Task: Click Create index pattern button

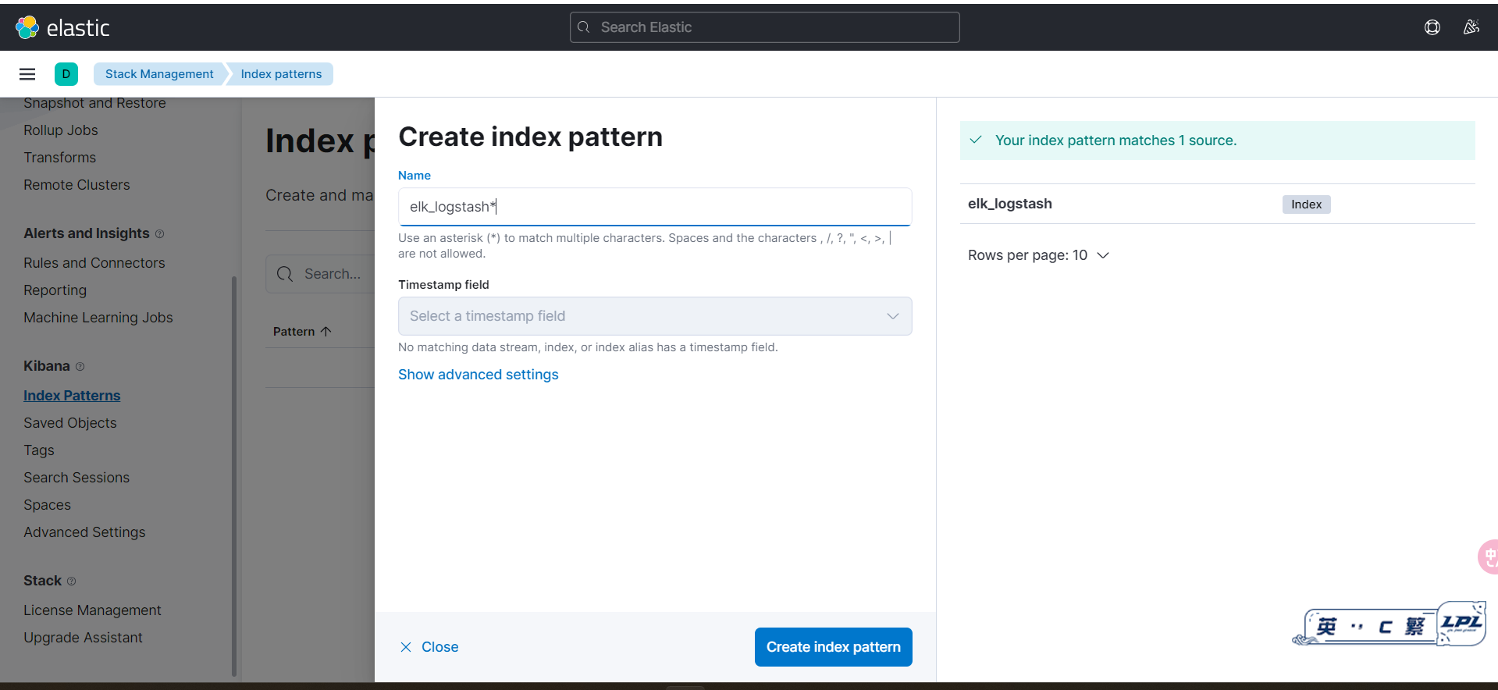Action: pos(834,647)
